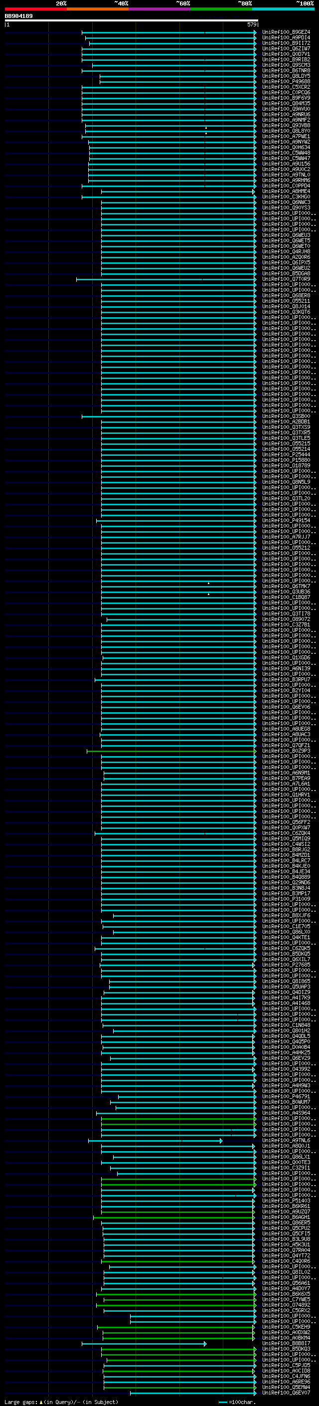Image resolution: width=319 pixels, height=1406 pixels.
Task: Select label UniRef100_B8RJG2
Action: (286, 850)
